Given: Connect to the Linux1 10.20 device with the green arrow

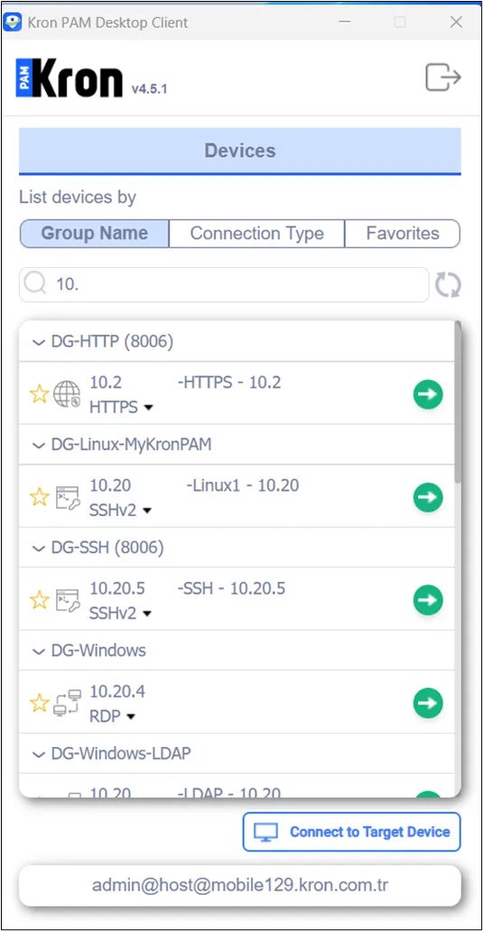Looking at the screenshot, I should (428, 497).
